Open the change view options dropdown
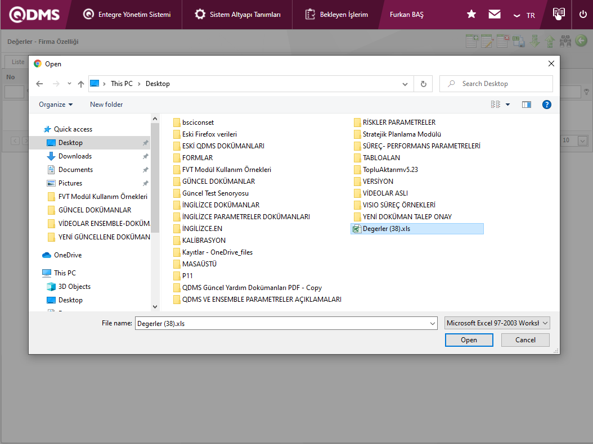The width and height of the screenshot is (593, 444). pos(507,105)
